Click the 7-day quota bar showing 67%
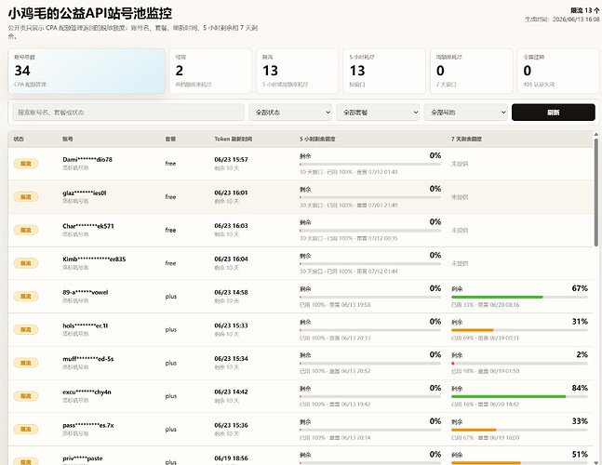This screenshot has height=465, width=602. [519, 297]
